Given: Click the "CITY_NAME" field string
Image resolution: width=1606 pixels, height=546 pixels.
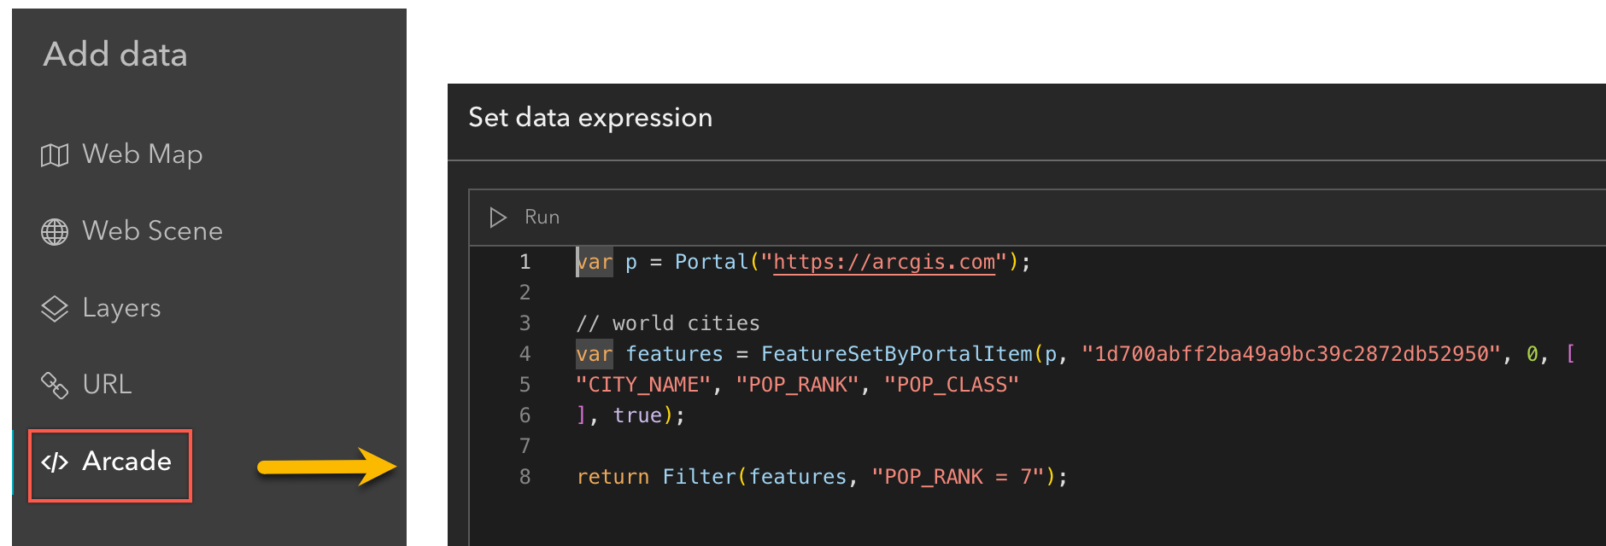Looking at the screenshot, I should (x=643, y=385).
